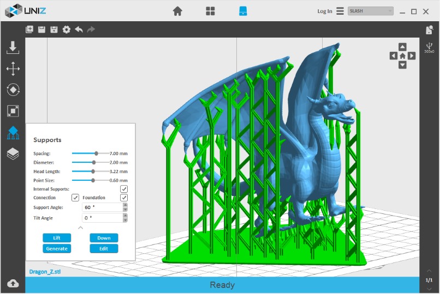Screen dimensions: 440x294
Task: Increase Support Angle with the stepper up arrow
Action: click(x=125, y=205)
